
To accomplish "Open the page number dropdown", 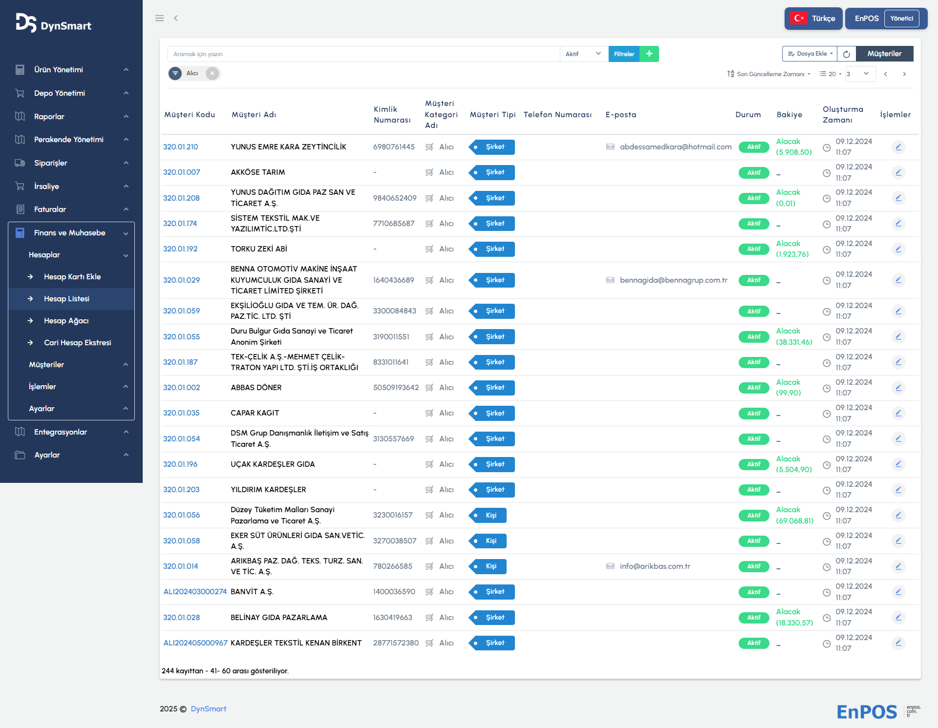I will (x=860, y=74).
